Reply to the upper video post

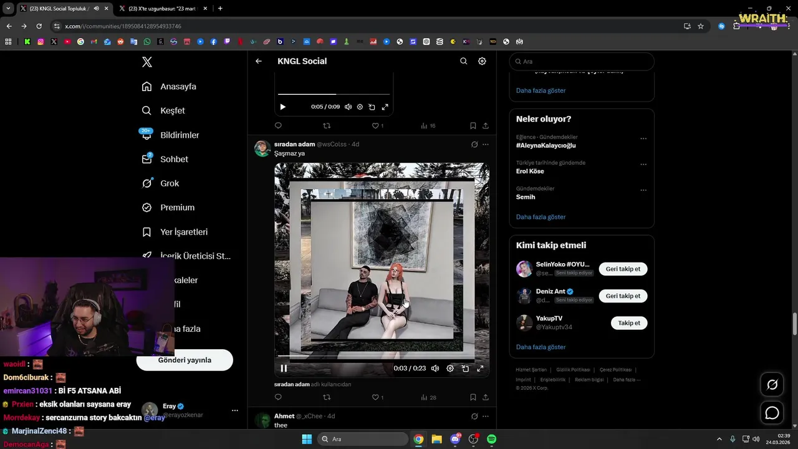point(278,125)
